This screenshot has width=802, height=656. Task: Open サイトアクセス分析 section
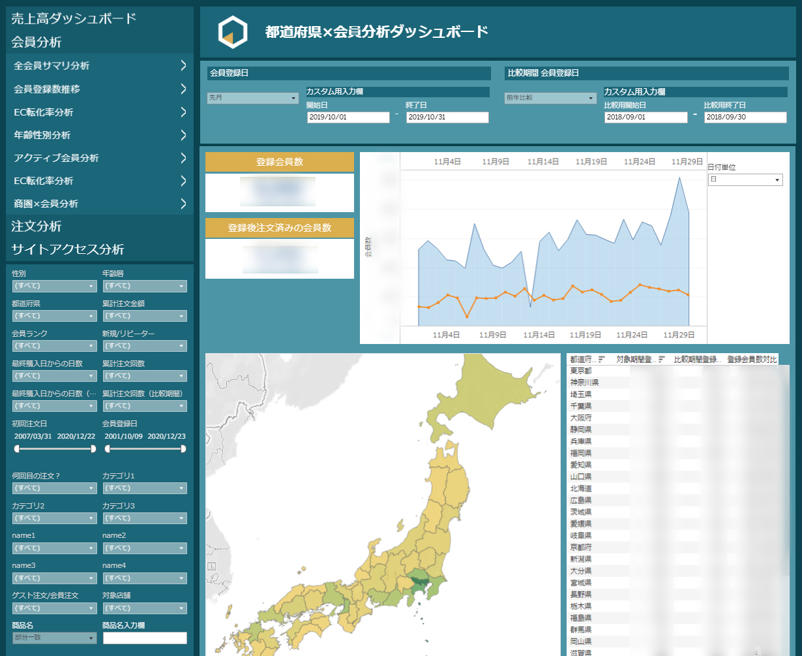(68, 249)
